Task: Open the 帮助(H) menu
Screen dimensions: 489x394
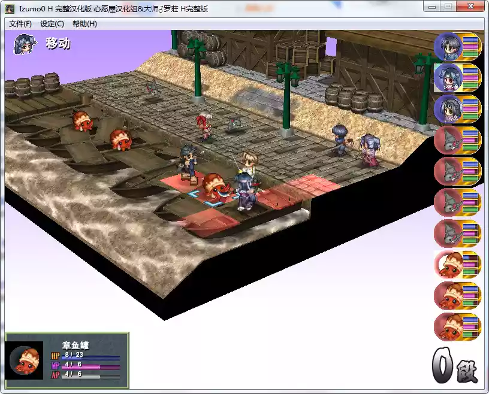Action: point(84,24)
